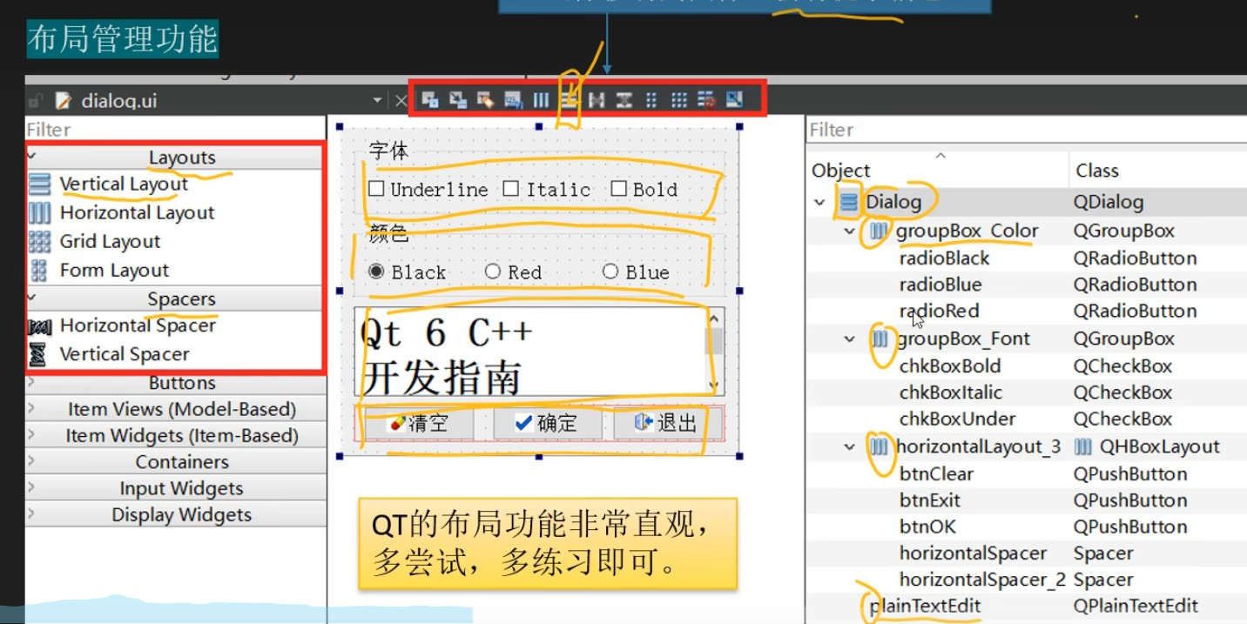
Task: Close the dialog.ui document
Action: click(401, 101)
